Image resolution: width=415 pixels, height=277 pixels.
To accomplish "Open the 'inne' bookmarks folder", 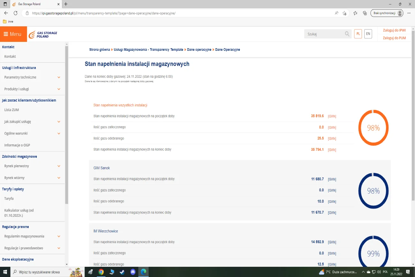I will coord(8,22).
